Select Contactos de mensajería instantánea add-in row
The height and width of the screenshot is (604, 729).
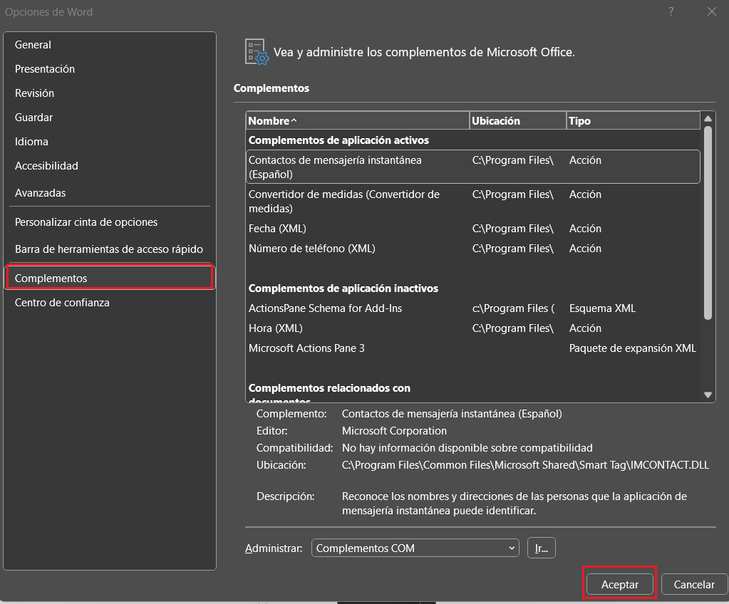[x=473, y=167]
